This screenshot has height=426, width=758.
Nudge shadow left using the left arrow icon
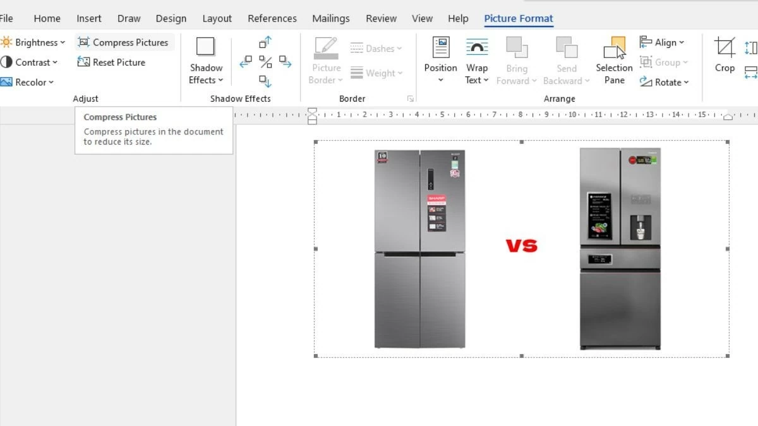(246, 61)
